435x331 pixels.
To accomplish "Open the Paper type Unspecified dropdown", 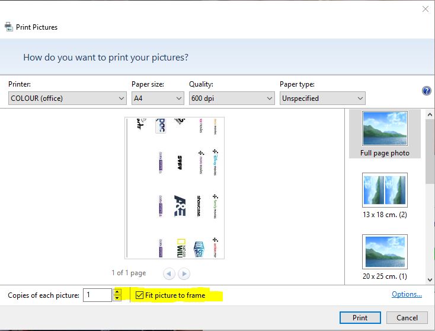I will [322, 98].
